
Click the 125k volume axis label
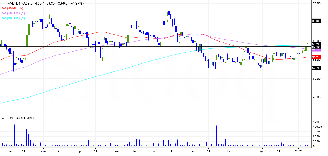point(316,122)
